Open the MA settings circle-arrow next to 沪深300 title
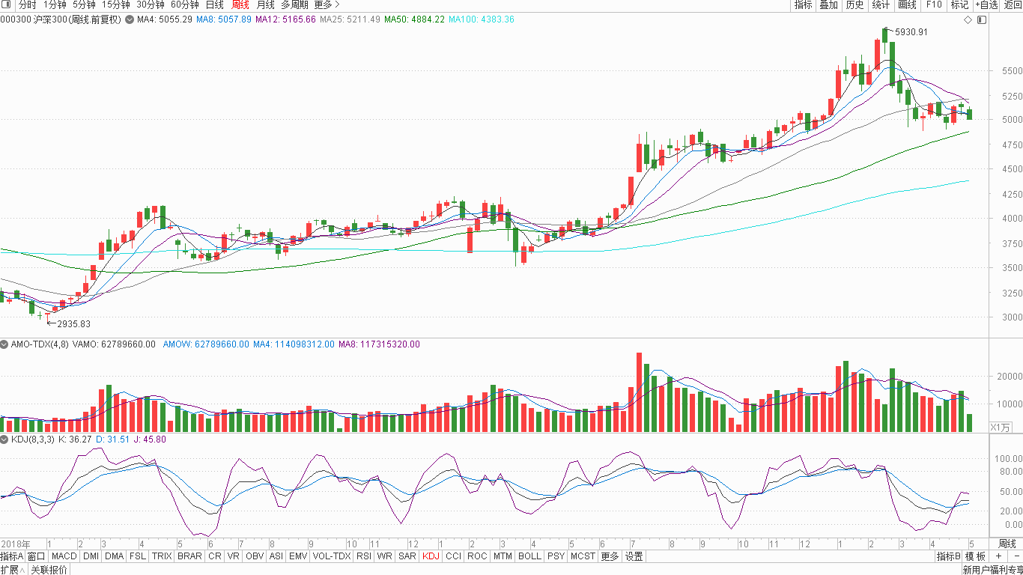Screen dimensions: 1023x575 pos(130,19)
